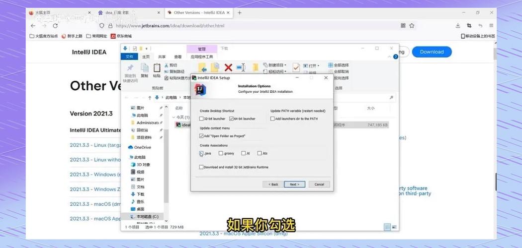522x248 pixels.
Task: Click the browser back arrow
Action: pos(33,26)
